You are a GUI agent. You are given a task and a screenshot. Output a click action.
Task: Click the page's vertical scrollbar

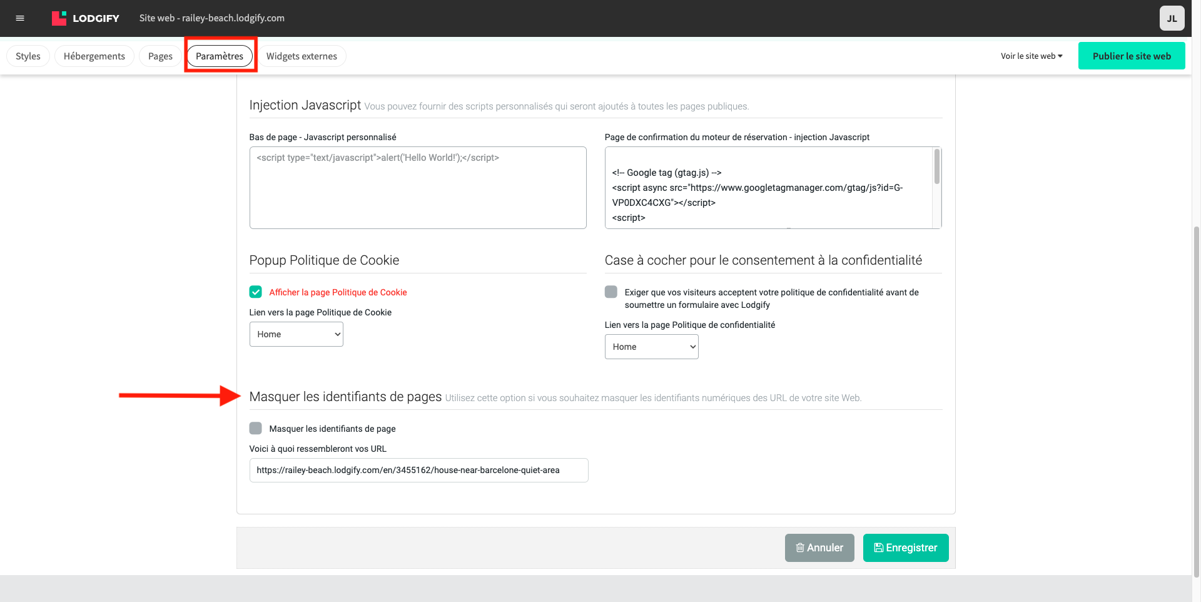pyautogui.click(x=1197, y=400)
